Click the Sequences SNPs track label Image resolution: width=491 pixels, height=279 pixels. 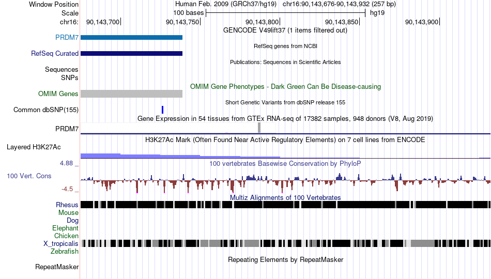coord(62,73)
